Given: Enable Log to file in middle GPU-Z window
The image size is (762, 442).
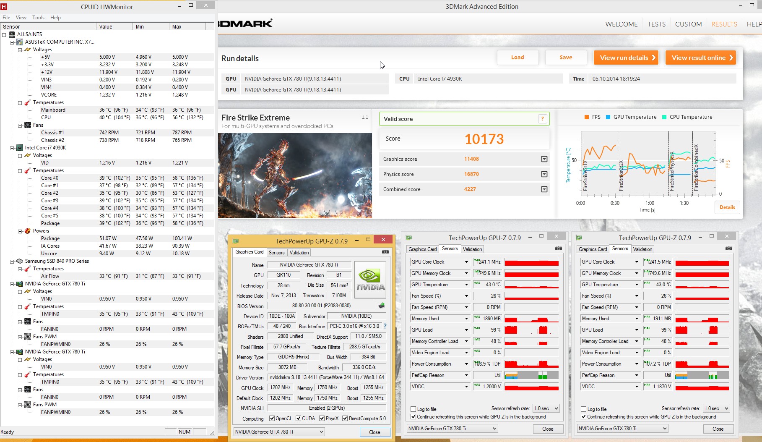Looking at the screenshot, I should click(x=414, y=409).
